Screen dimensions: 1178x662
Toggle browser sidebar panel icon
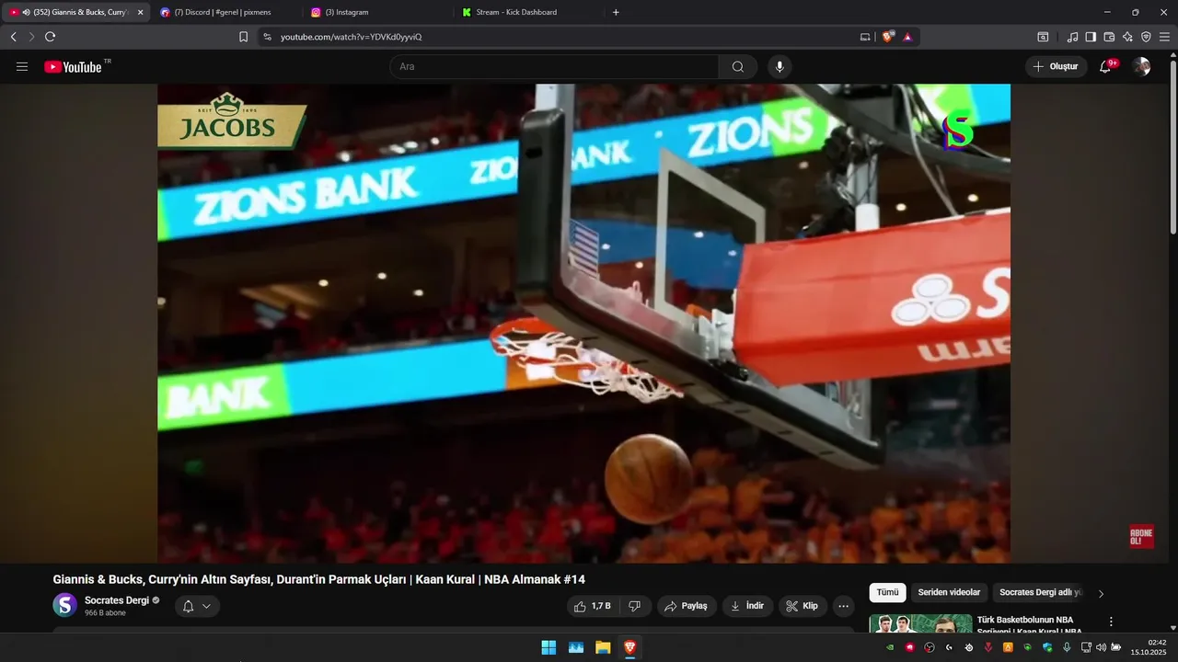pyautogui.click(x=1091, y=37)
